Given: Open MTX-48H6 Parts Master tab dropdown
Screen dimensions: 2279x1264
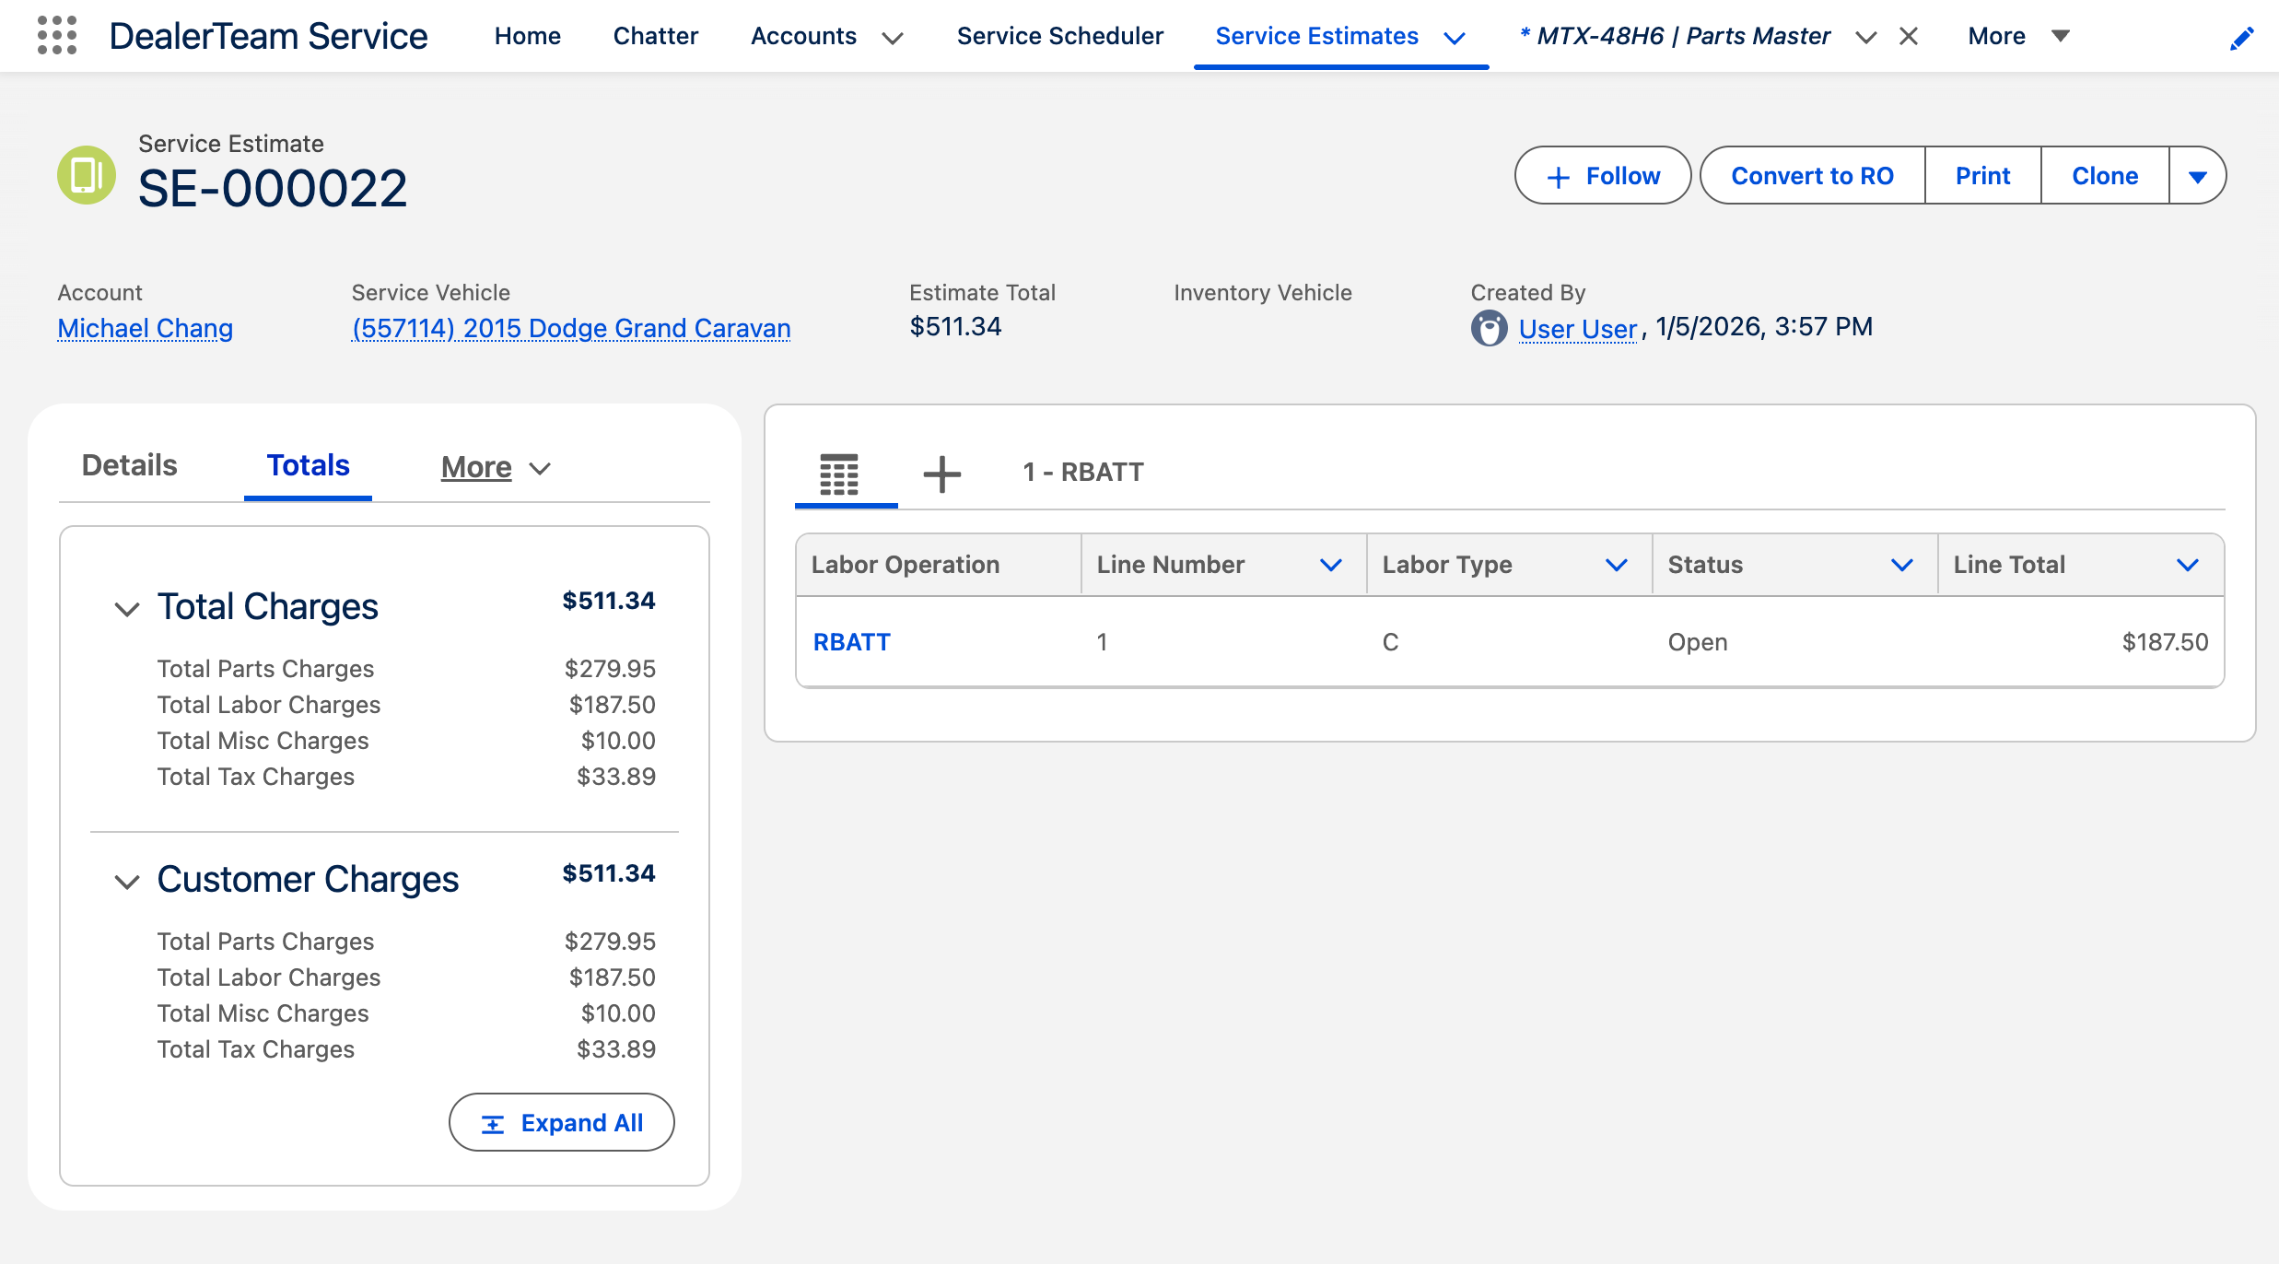Looking at the screenshot, I should (1866, 38).
